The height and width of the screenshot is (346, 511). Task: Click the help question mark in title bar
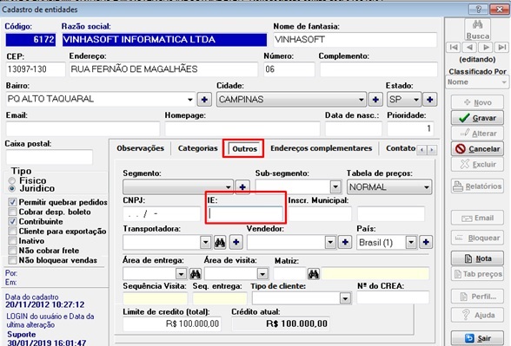(x=478, y=9)
